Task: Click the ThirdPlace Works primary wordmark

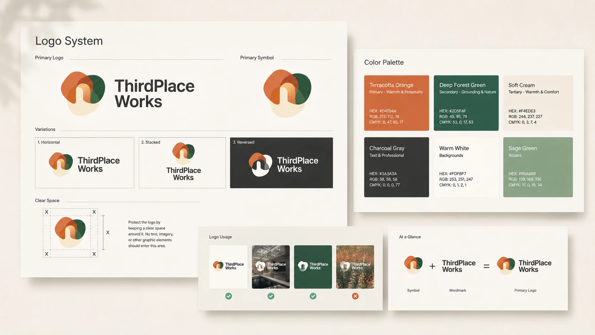Action: click(154, 94)
